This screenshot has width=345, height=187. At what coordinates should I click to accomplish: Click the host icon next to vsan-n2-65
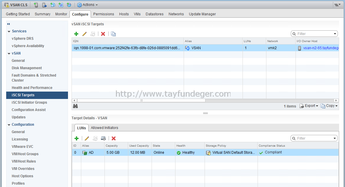[299, 48]
